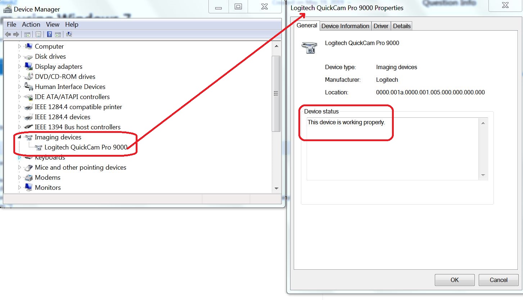Expand the IDE ATA/ATAPI controllers node
The width and height of the screenshot is (523, 300).
[x=20, y=97]
